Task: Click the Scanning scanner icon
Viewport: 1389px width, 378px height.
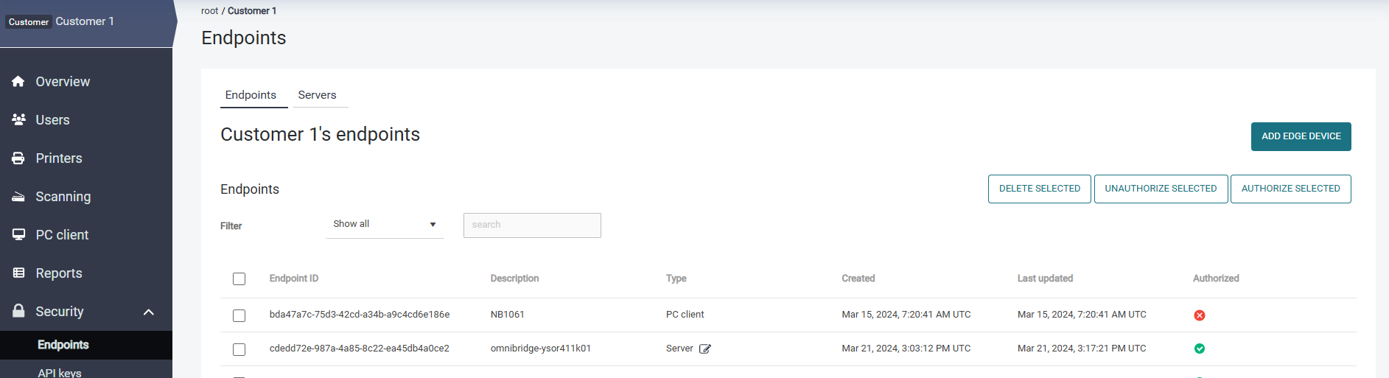Action: [18, 197]
